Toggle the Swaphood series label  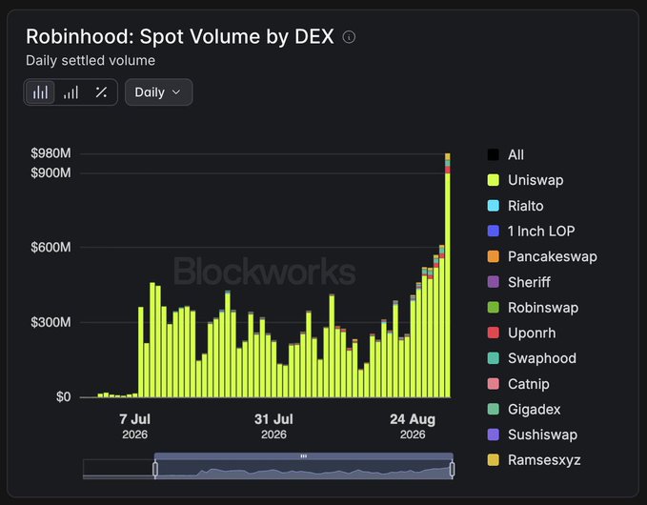coord(542,358)
